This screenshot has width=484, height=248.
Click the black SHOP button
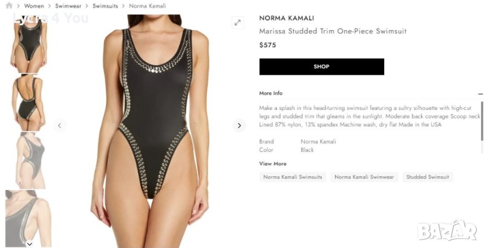coord(322,66)
